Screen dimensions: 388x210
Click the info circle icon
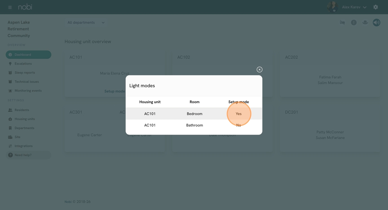(x=354, y=22)
